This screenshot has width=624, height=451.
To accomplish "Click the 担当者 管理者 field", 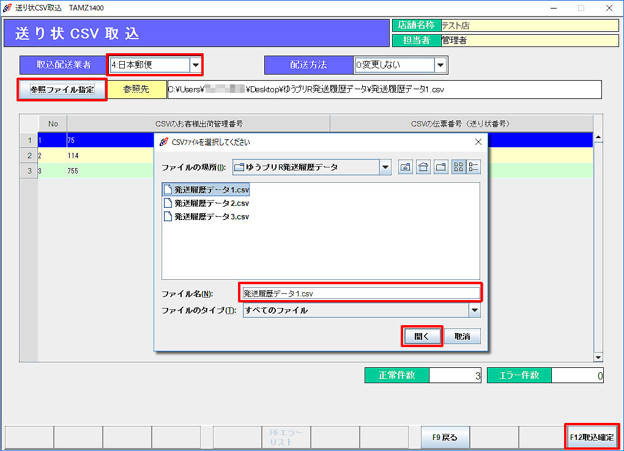I will (x=530, y=40).
